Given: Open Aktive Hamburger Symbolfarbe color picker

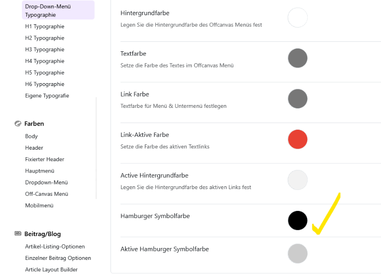Looking at the screenshot, I should (x=298, y=253).
